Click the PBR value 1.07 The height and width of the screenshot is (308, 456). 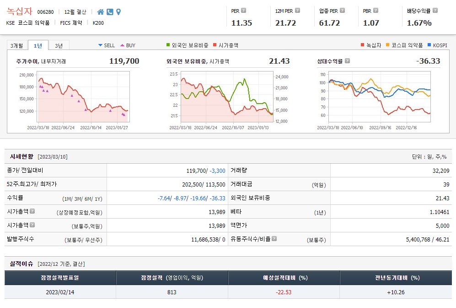click(x=371, y=23)
